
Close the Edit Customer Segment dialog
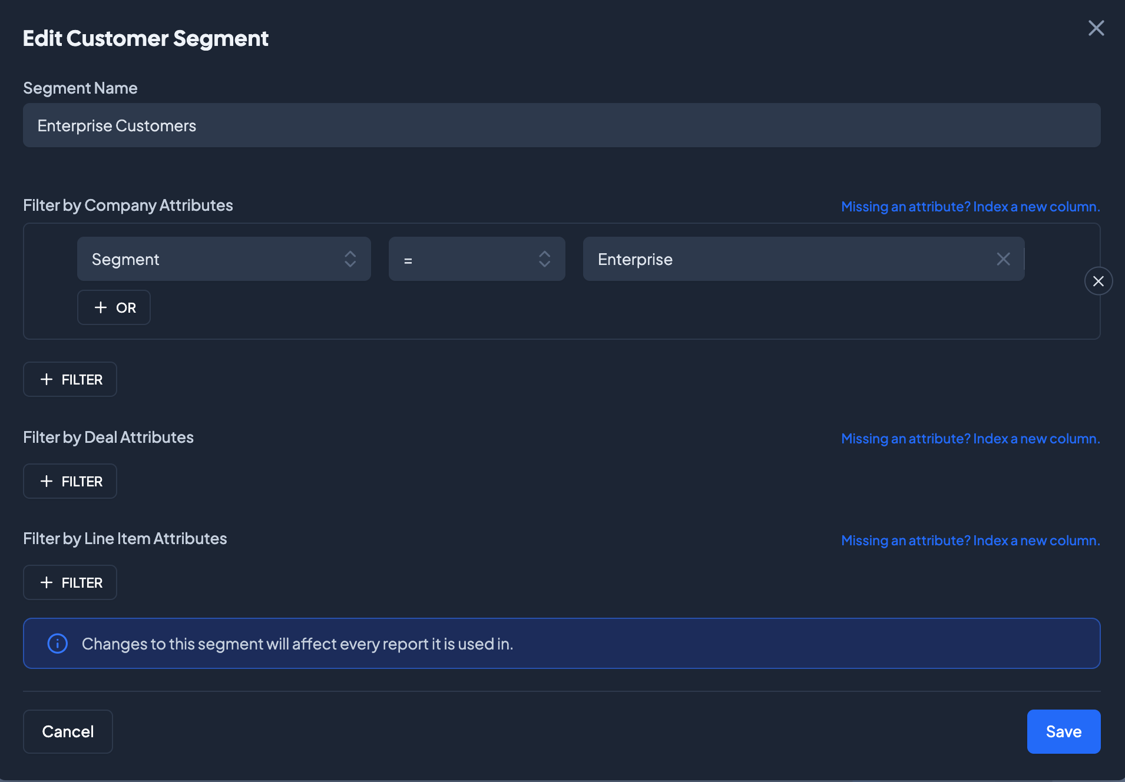[x=1096, y=28]
